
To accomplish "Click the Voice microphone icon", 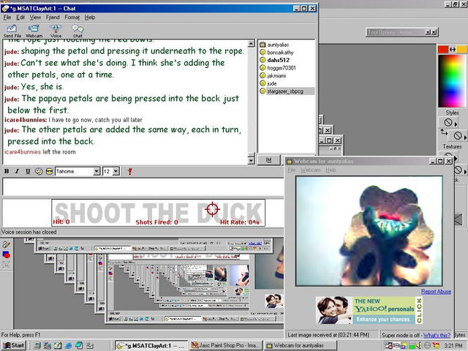I will coord(56,31).
